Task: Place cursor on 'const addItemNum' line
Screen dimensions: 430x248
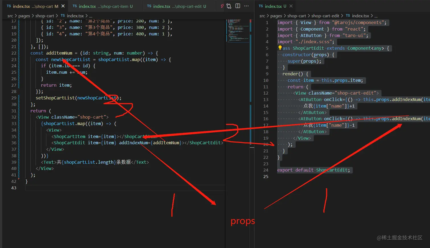Action: pyautogui.click(x=94, y=53)
